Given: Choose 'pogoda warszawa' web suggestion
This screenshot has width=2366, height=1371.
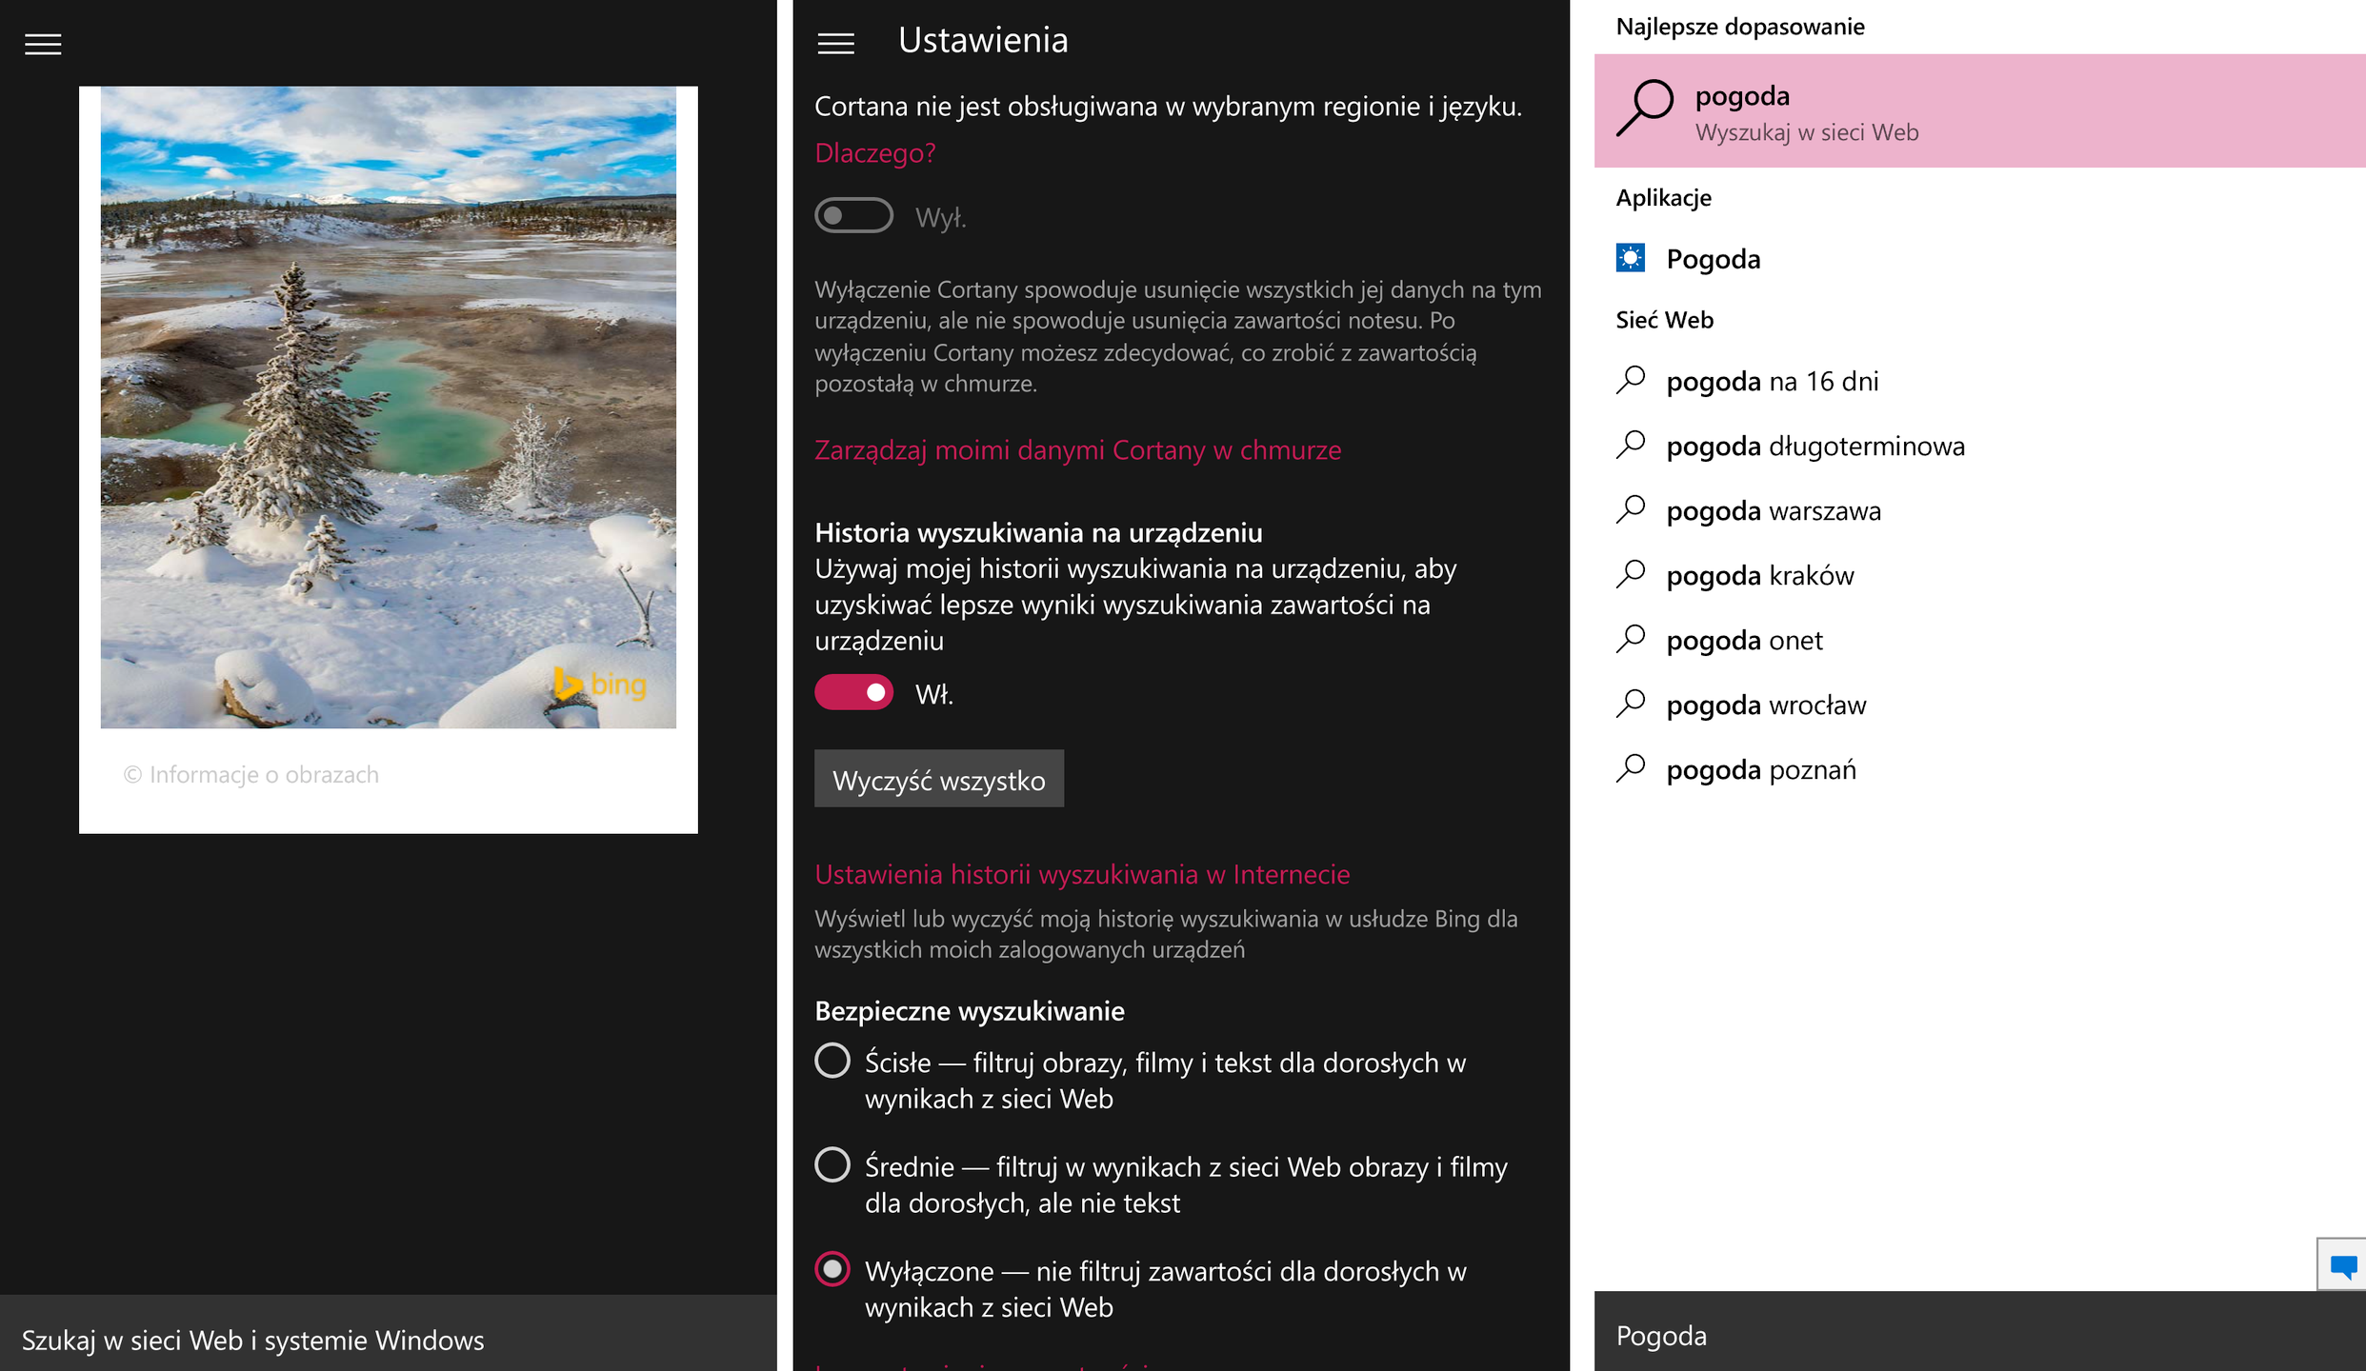Looking at the screenshot, I should click(1773, 511).
